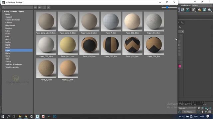This screenshot has width=213, height=119.
Task: Click the HD toolbar button in Asset Browser
Action: click(x=40, y=7)
